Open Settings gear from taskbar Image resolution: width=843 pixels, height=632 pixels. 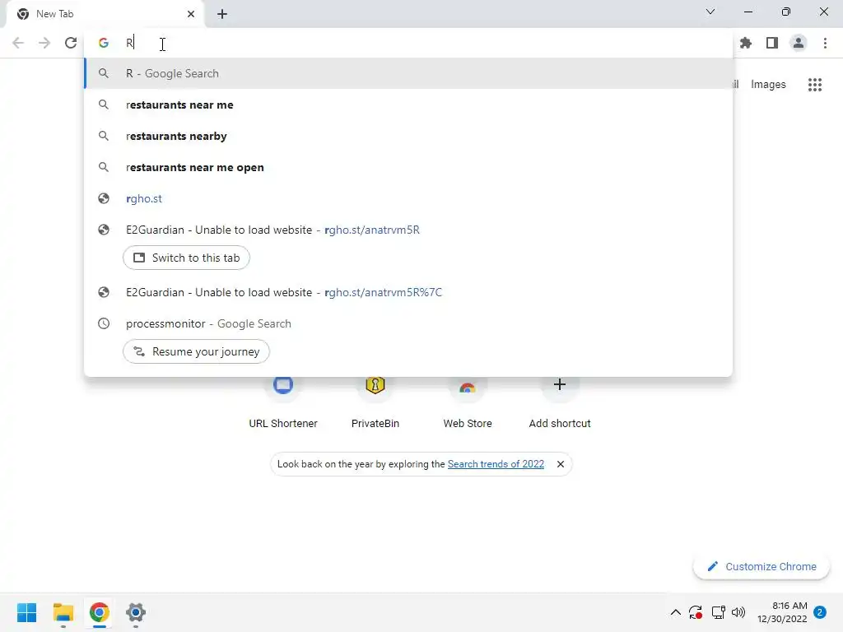(x=136, y=612)
